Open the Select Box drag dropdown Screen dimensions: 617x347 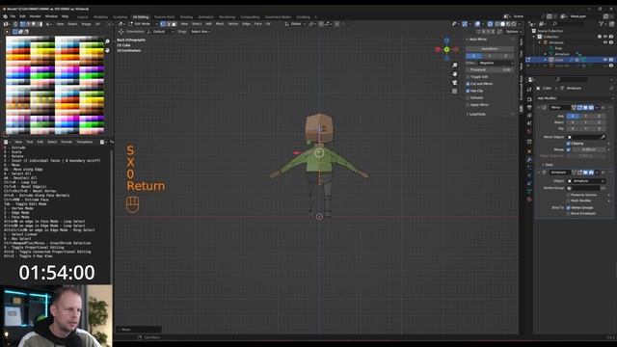pyautogui.click(x=201, y=32)
